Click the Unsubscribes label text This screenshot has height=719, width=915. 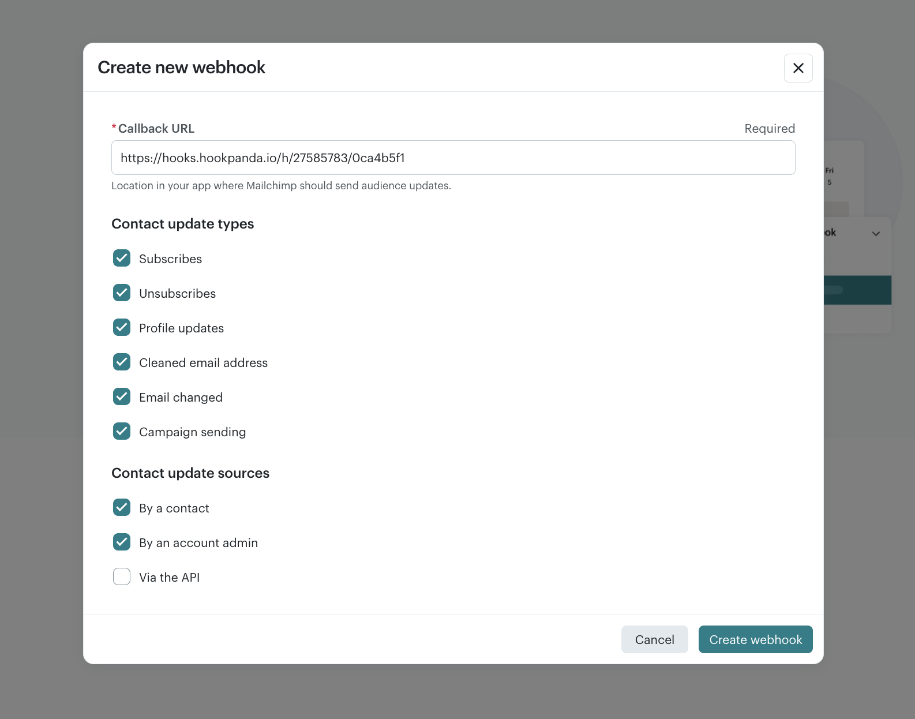point(177,293)
